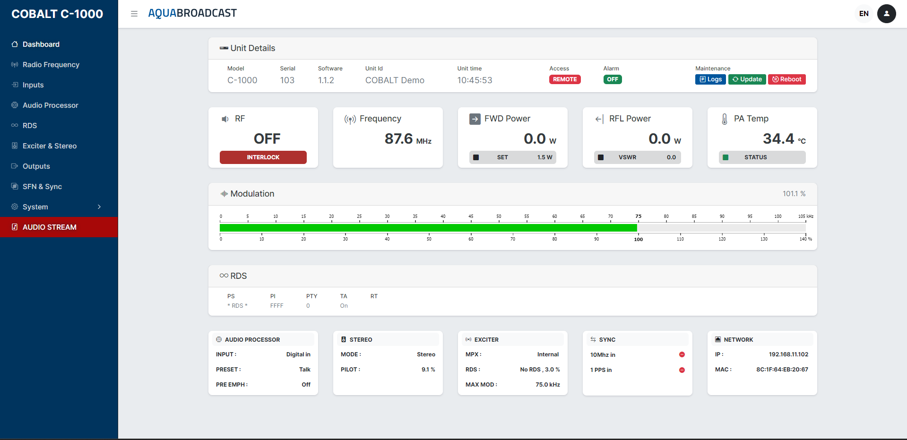Click the FWD Power arrow icon
The height and width of the screenshot is (440, 907).
[475, 119]
